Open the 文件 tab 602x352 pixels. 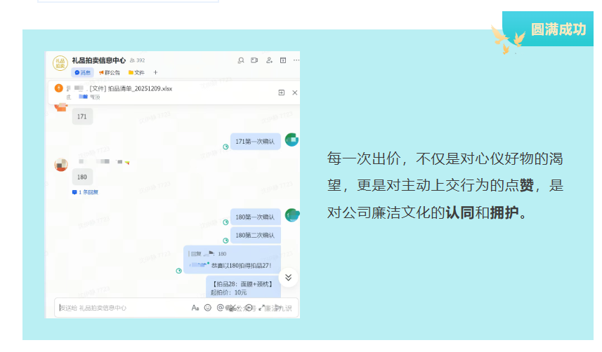[136, 72]
